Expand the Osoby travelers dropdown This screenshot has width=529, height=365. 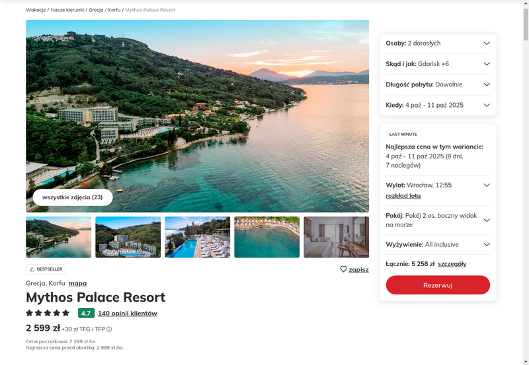[438, 44]
